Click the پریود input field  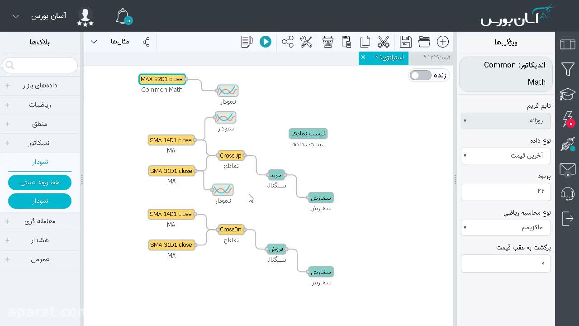click(x=506, y=191)
